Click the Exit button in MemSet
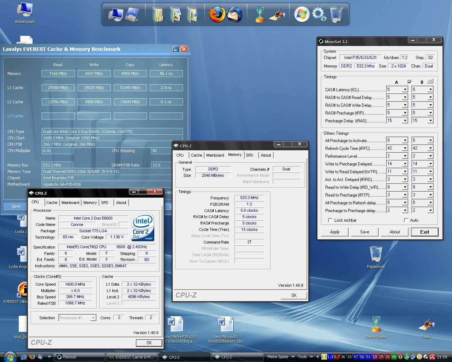 [425, 232]
